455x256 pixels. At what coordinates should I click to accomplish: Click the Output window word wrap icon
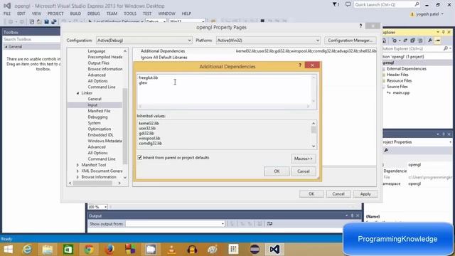pos(269,224)
